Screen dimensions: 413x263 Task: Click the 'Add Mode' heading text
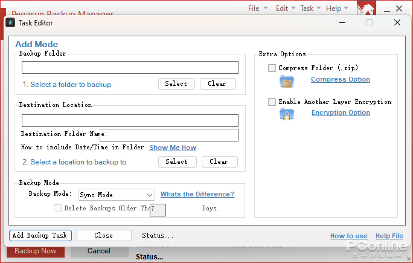pos(37,44)
